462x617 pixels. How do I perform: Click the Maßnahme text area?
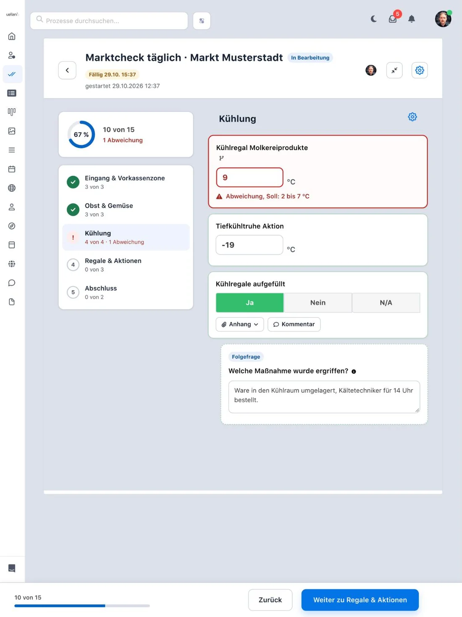[324, 397]
